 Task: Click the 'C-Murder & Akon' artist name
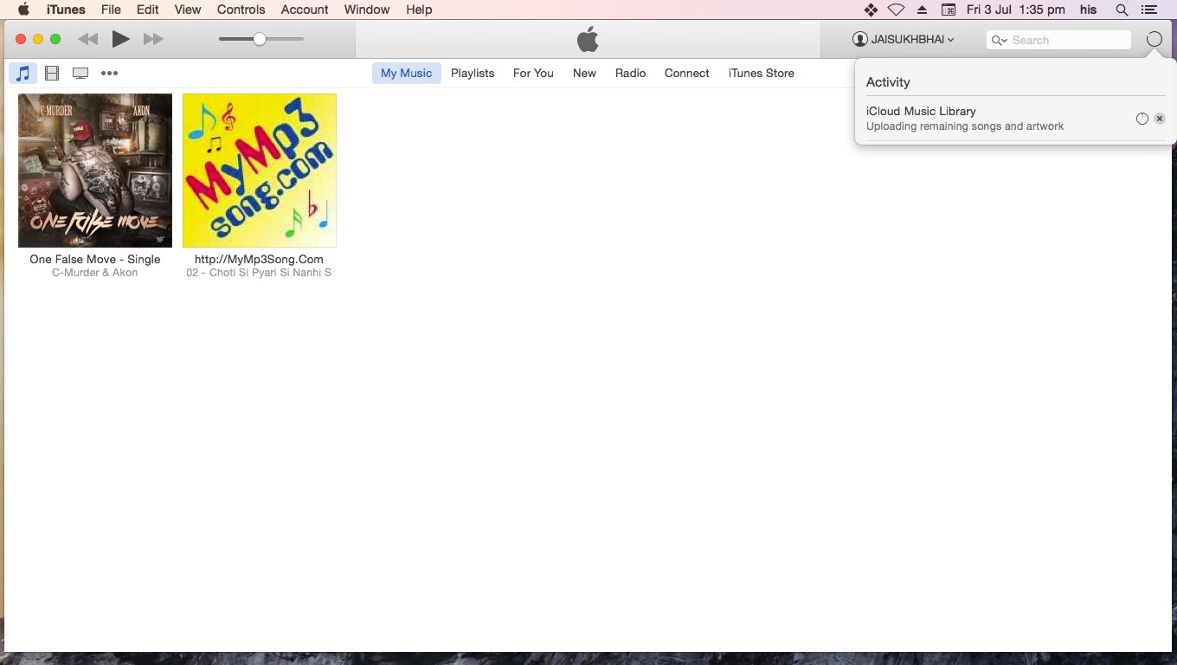click(x=95, y=273)
